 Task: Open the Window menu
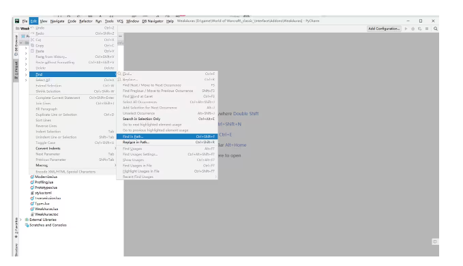[132, 21]
